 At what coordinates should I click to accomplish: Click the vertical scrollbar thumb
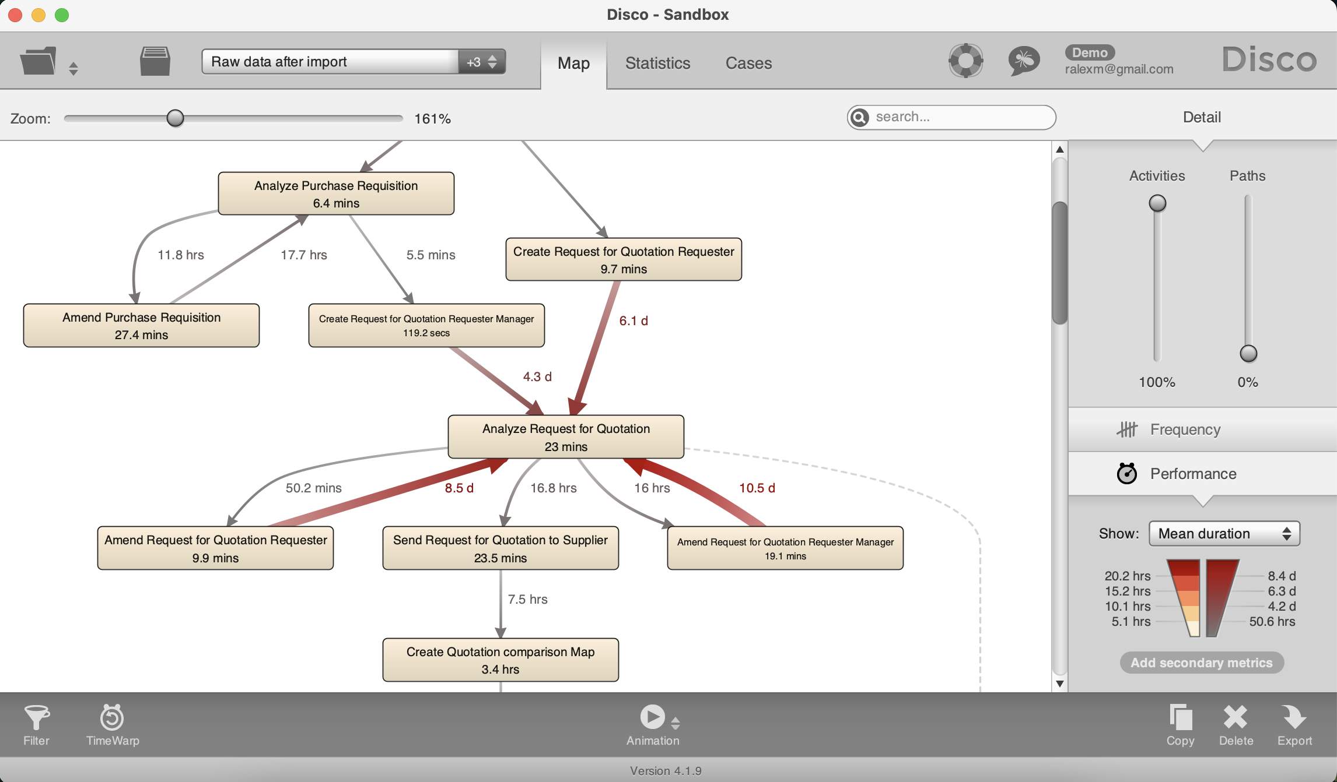[1060, 262]
